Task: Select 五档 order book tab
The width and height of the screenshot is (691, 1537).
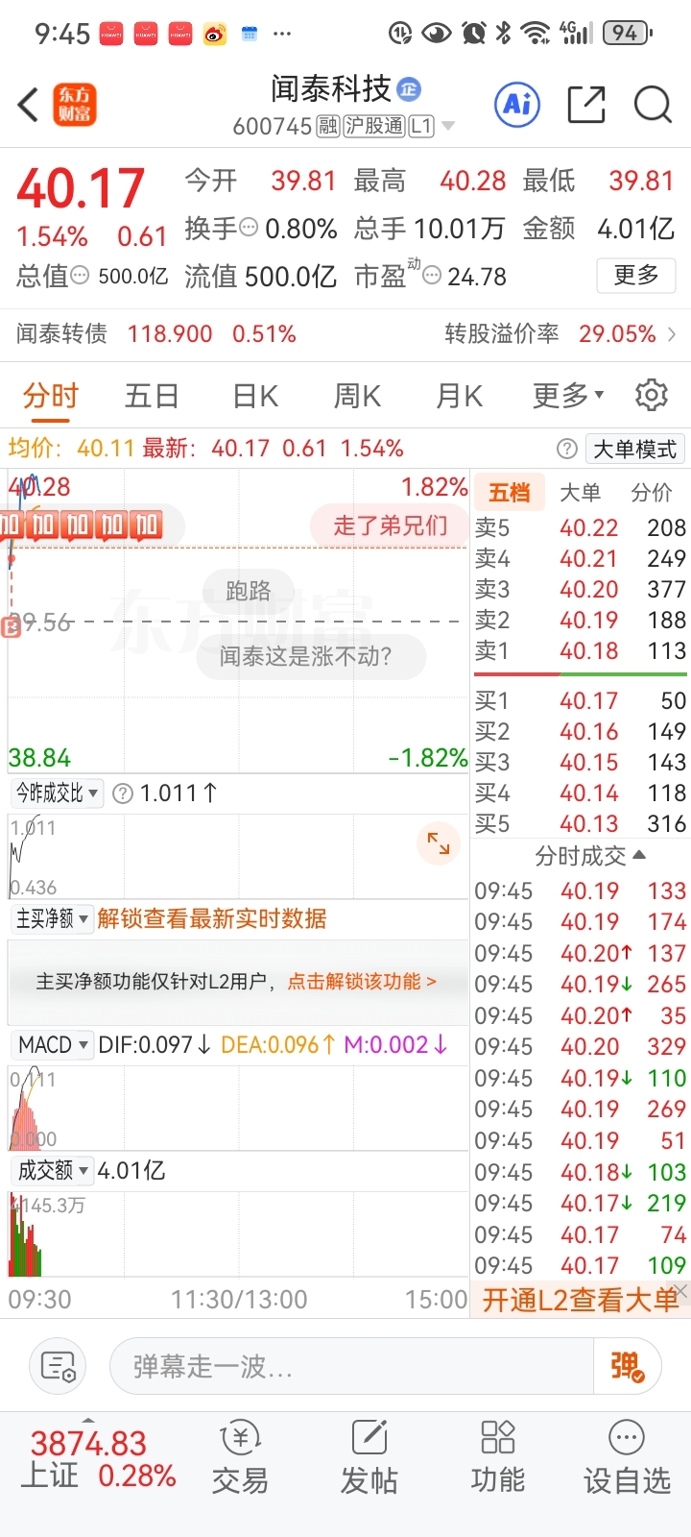Action: [509, 493]
